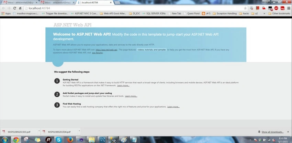Go to the browser home page icon

(x=20, y=8)
